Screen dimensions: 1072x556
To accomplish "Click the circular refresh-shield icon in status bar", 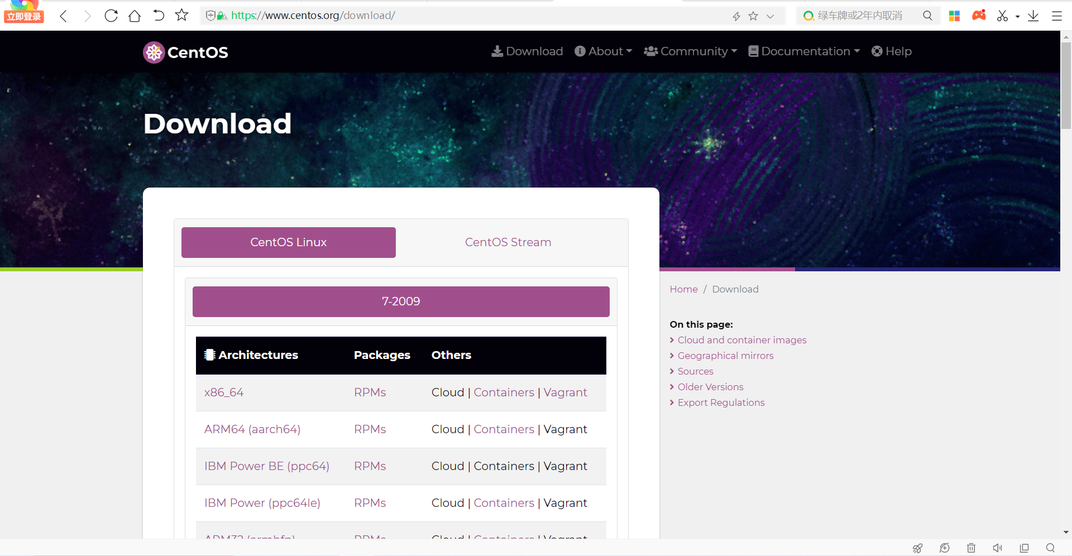I will pyautogui.click(x=945, y=548).
